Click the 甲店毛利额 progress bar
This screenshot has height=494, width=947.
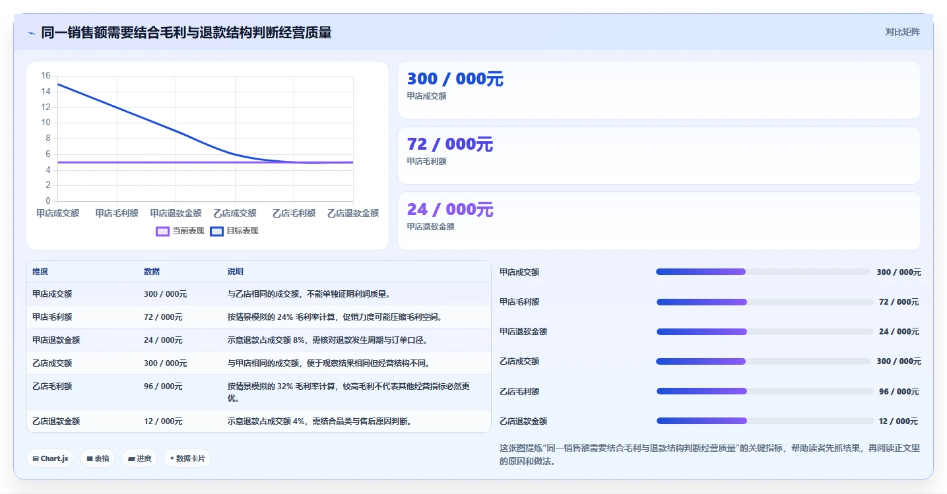tap(765, 302)
